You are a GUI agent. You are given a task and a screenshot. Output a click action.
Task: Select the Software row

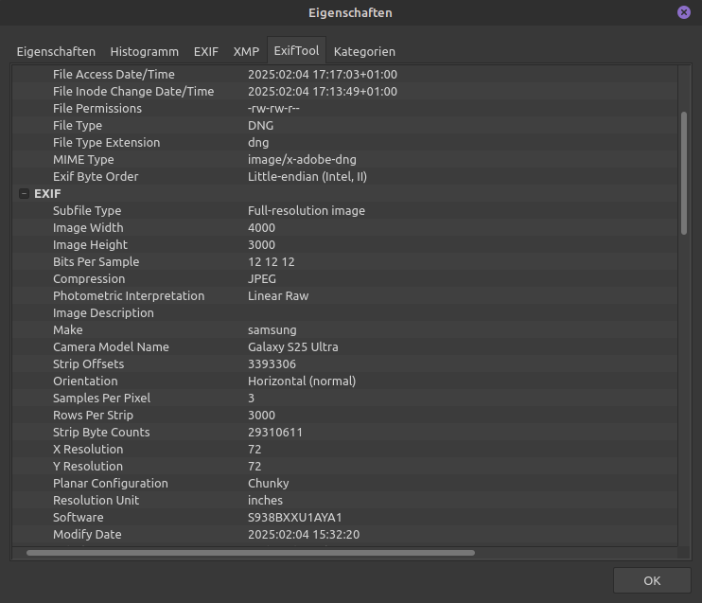tap(79, 517)
